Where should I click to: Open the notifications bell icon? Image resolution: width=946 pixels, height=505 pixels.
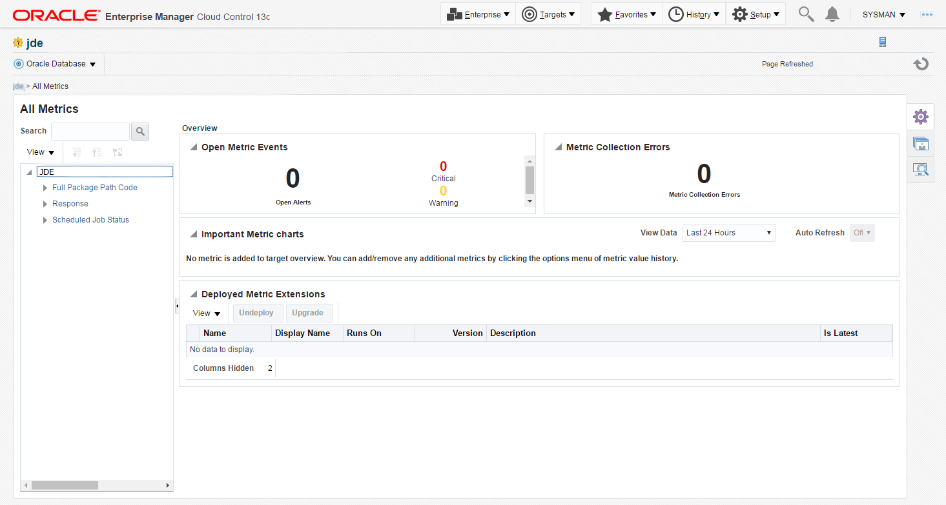pos(833,14)
